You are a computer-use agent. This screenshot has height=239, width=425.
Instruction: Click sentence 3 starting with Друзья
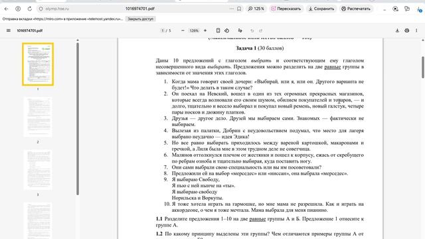click(268, 121)
